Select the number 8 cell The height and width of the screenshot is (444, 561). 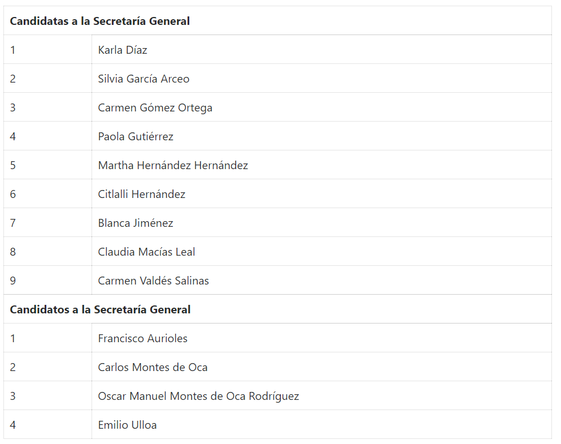tap(13, 252)
